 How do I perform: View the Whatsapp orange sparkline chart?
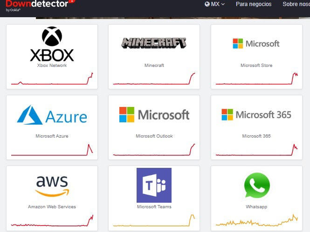pyautogui.click(x=256, y=220)
